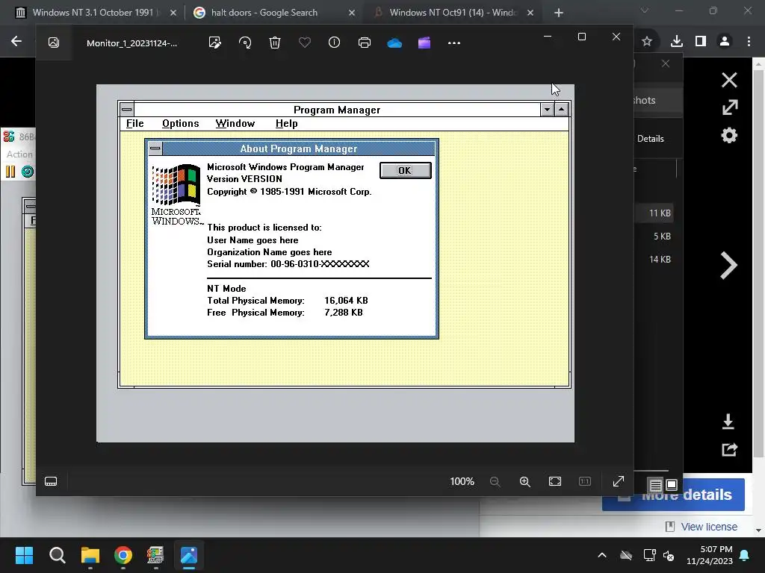Reset emulation icon in 86Box window

[28, 172]
